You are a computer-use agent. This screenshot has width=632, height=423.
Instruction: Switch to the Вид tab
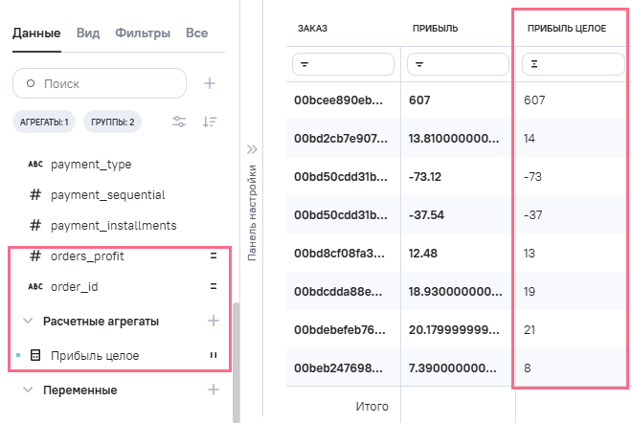pyautogui.click(x=87, y=33)
